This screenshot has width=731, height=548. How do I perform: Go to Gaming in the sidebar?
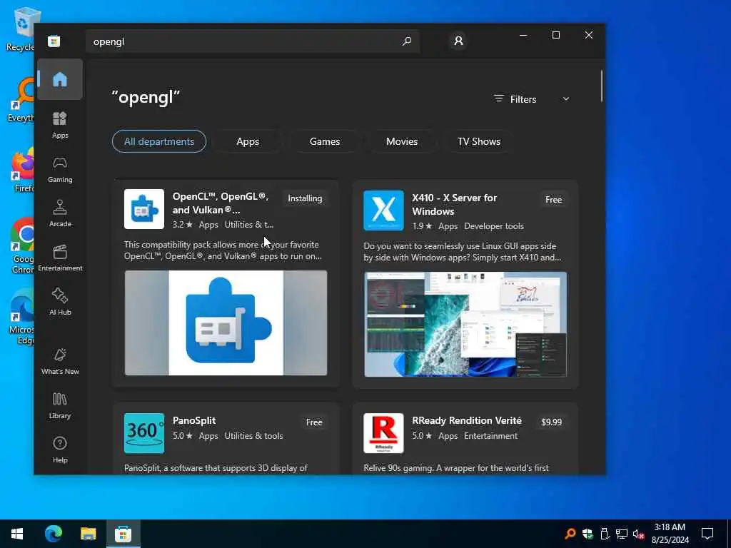click(x=60, y=170)
